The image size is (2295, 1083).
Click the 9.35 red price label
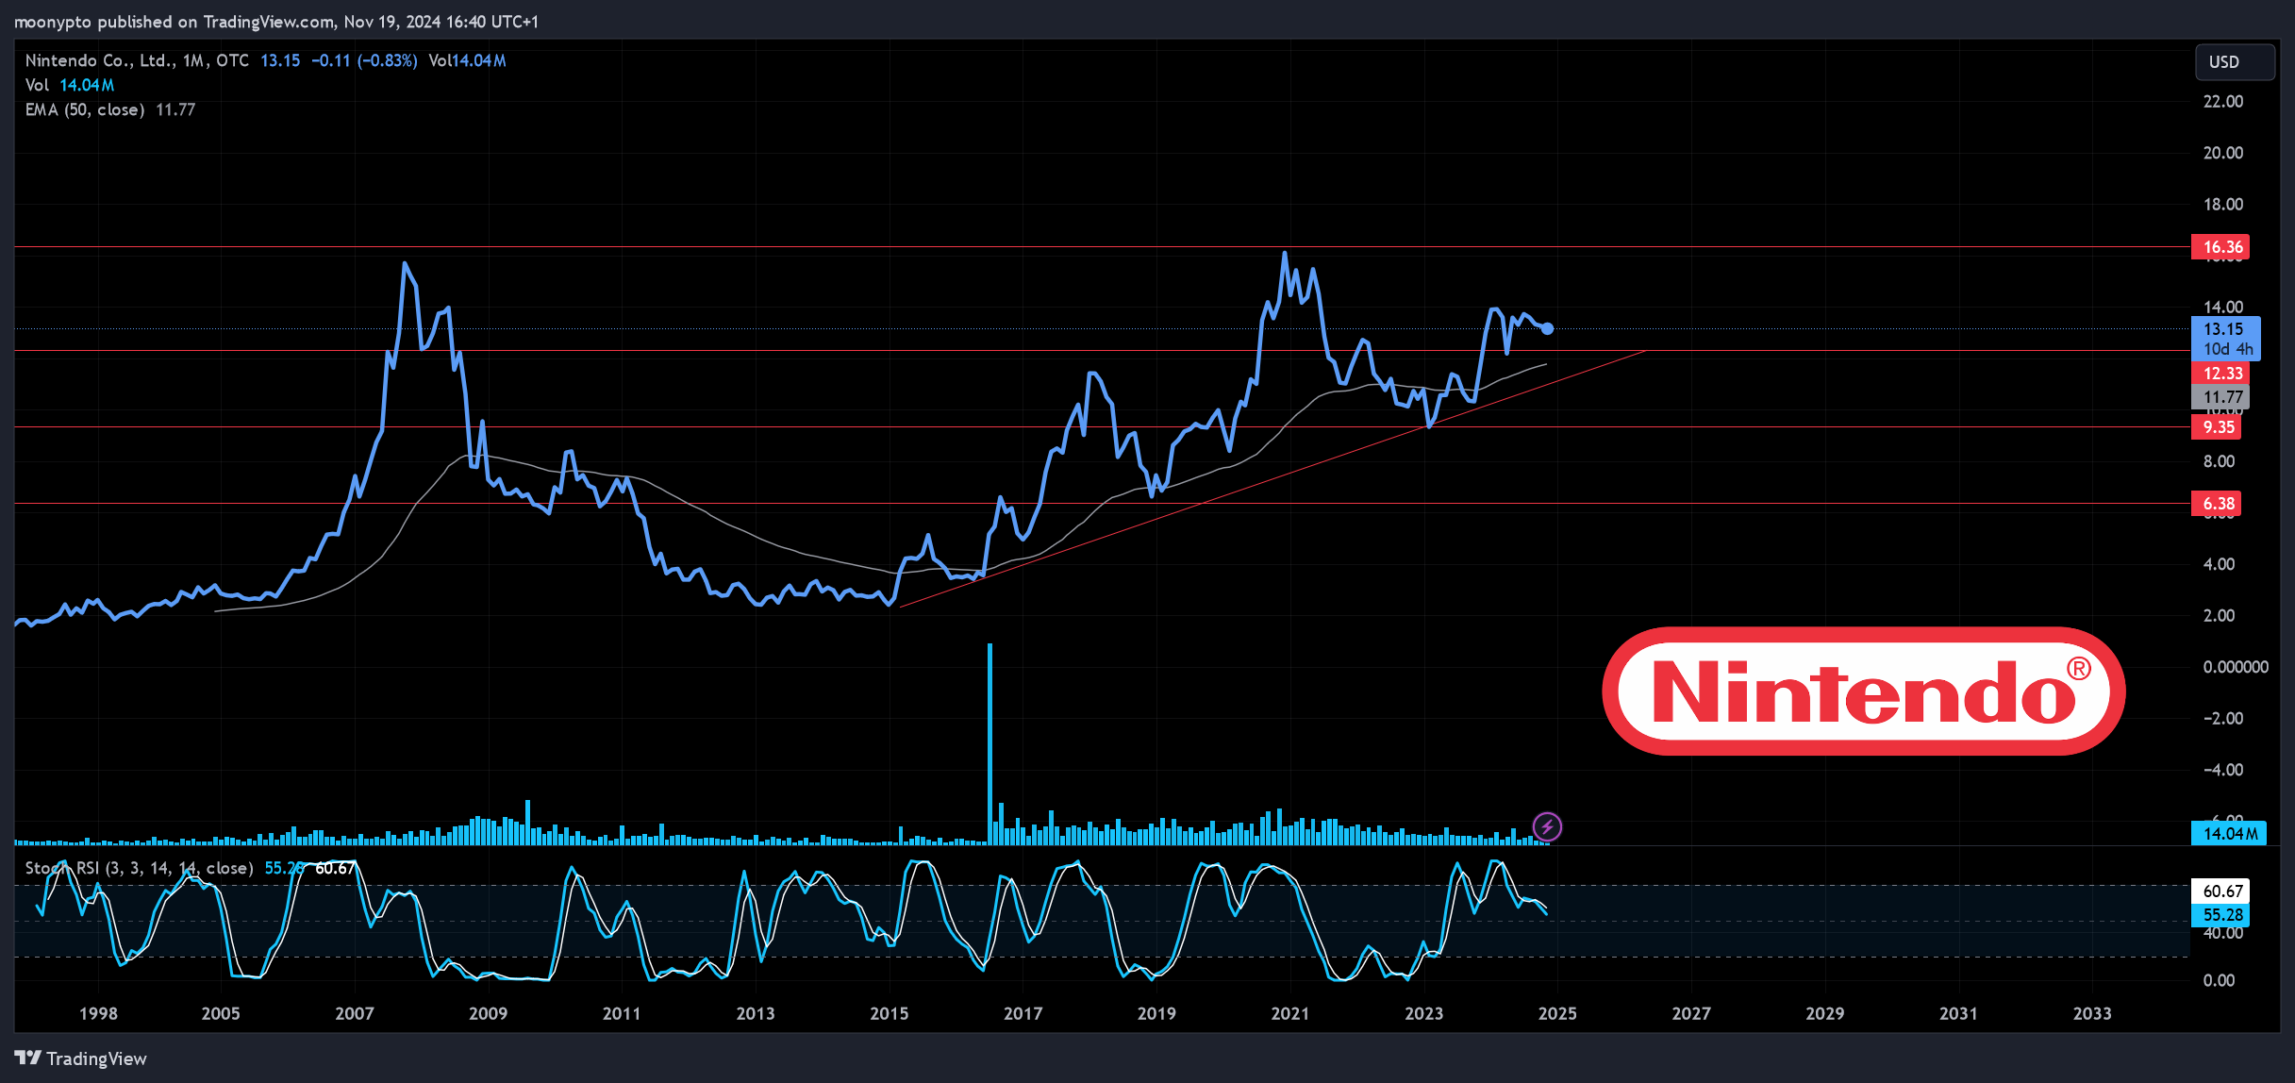(x=2216, y=427)
